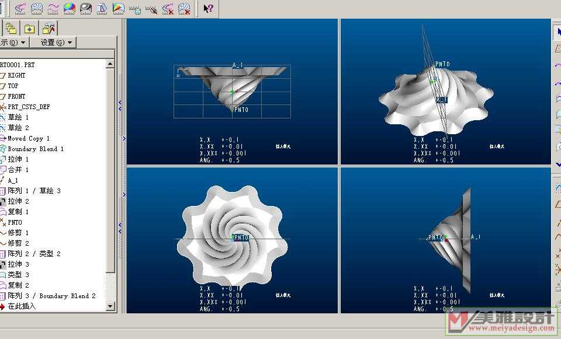The width and height of the screenshot is (561, 339).
Task: Open the 显示 (Show) dropdown menu
Action: (x=13, y=43)
